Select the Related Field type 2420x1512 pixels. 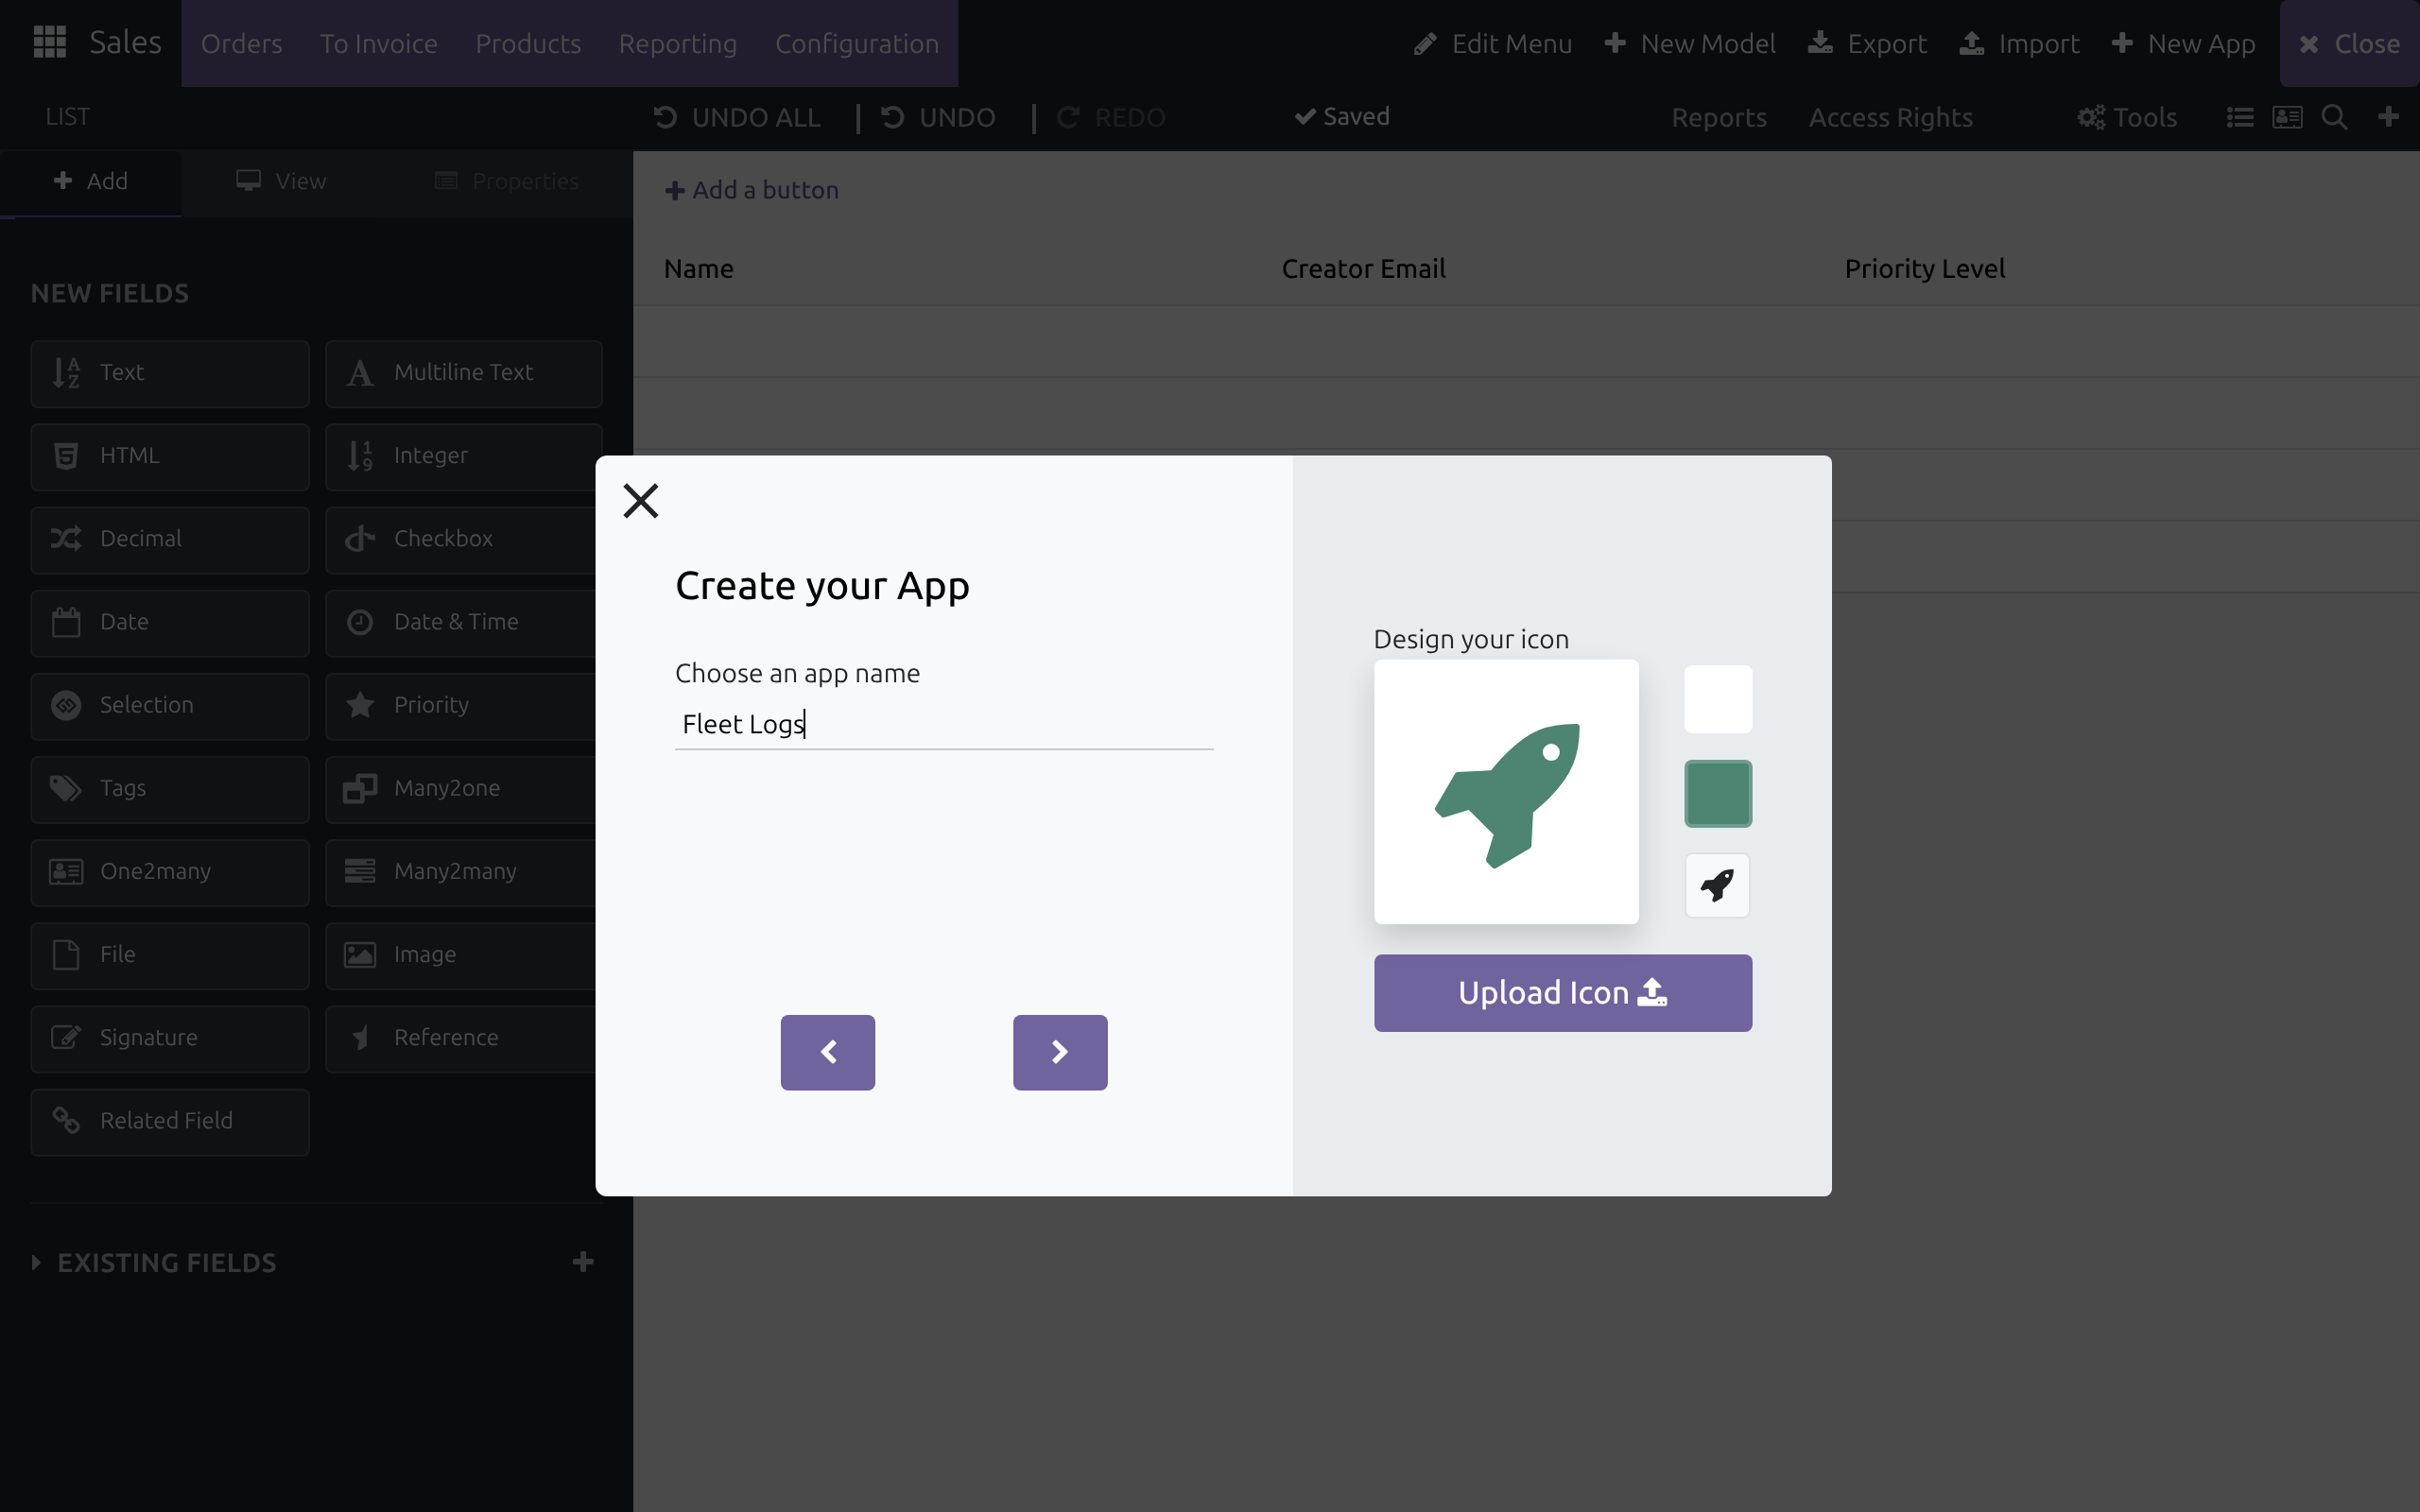[170, 1121]
